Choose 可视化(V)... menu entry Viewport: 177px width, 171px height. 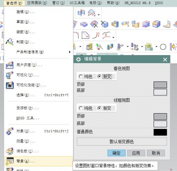pos(39,75)
